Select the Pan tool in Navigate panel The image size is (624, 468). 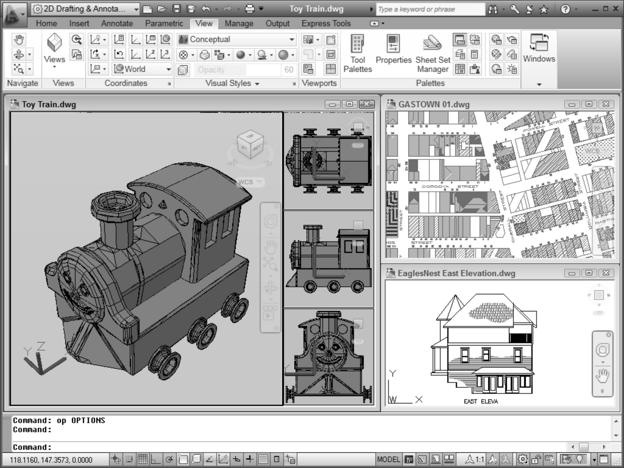(19, 39)
